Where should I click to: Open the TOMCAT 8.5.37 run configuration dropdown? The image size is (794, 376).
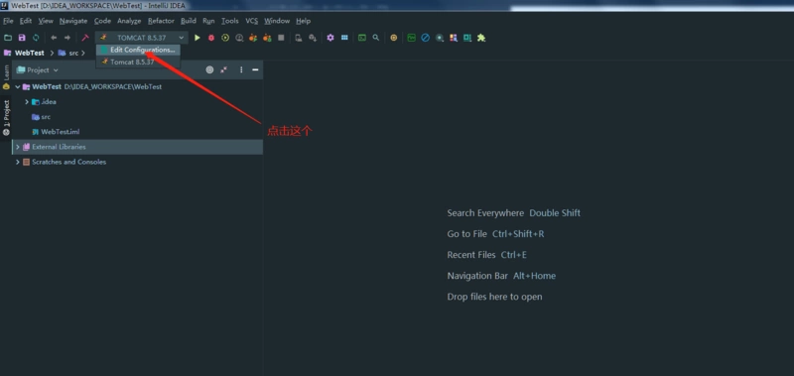coord(142,38)
